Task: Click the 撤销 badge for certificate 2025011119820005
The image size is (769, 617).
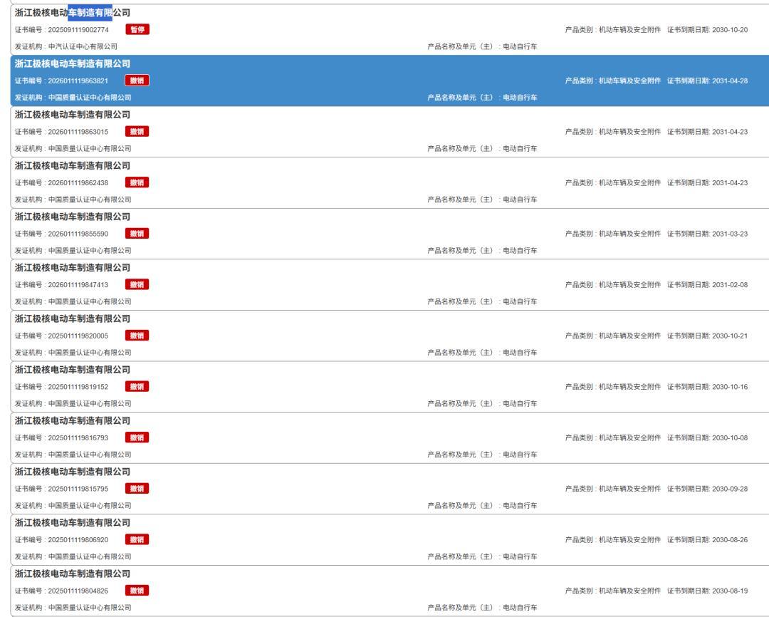Action: pos(137,336)
